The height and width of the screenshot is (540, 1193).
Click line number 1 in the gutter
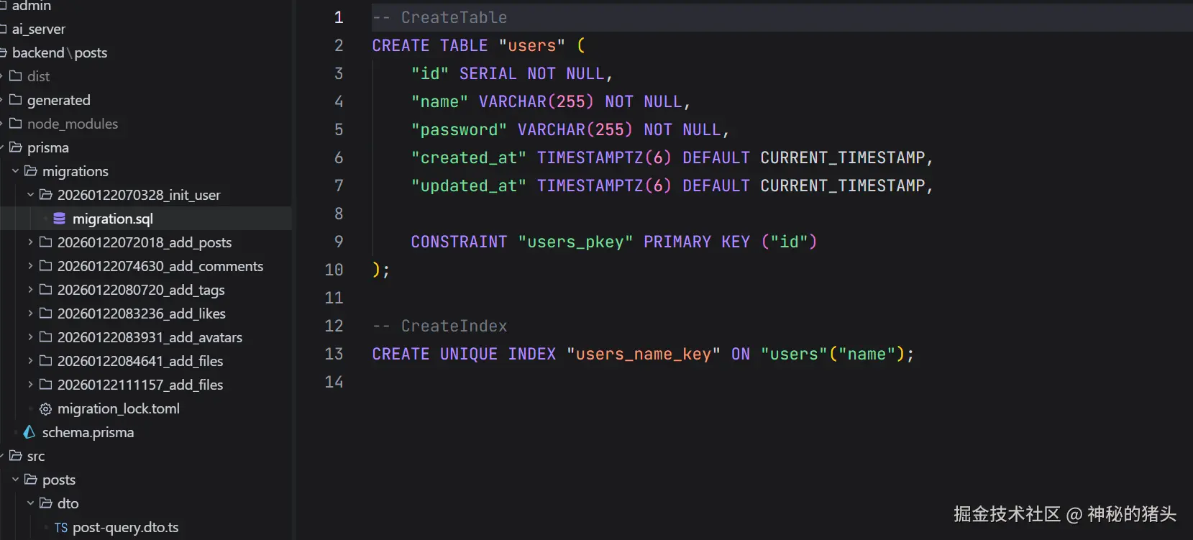tap(339, 17)
